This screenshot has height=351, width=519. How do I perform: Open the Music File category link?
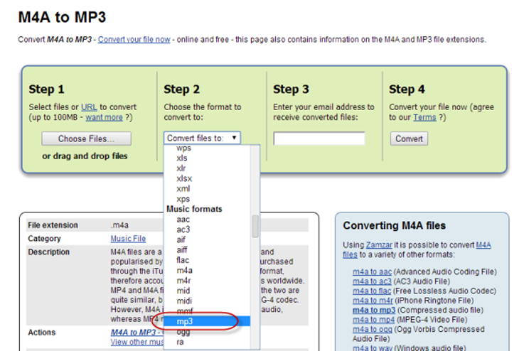(128, 239)
